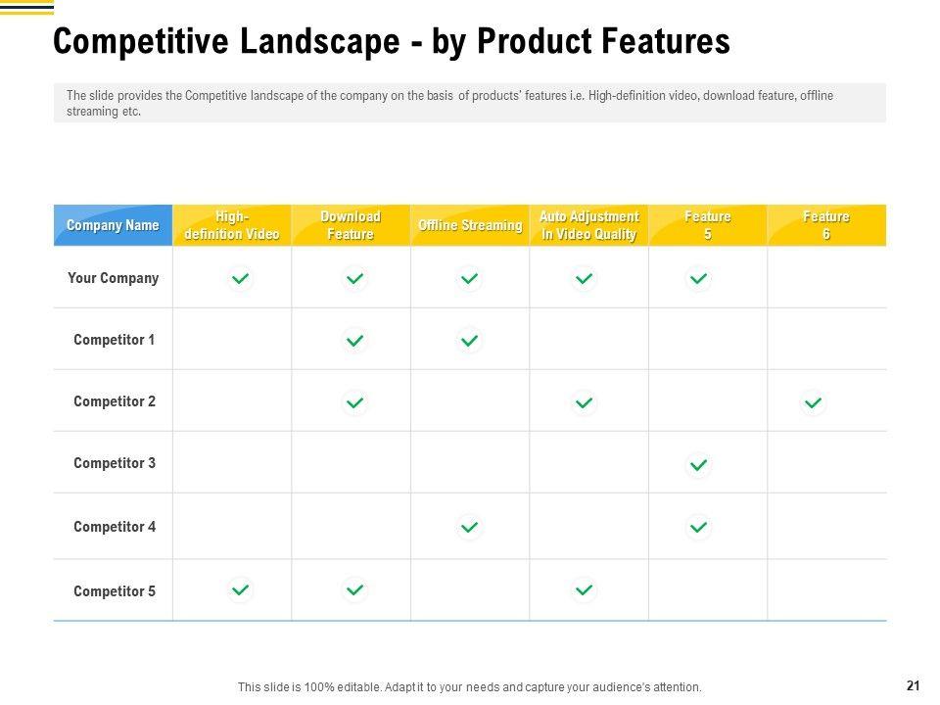Select the Offline Streaming column header
The width and height of the screenshot is (940, 705).
coord(470,225)
